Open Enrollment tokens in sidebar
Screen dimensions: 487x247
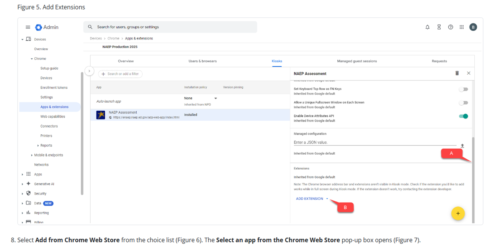point(54,88)
